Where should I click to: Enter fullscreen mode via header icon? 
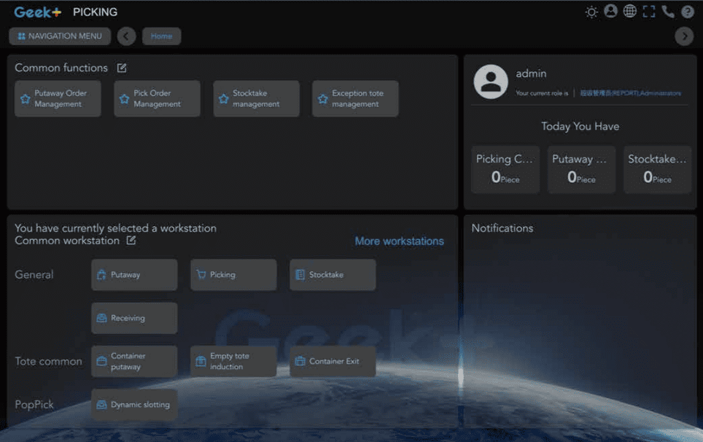[x=649, y=12]
